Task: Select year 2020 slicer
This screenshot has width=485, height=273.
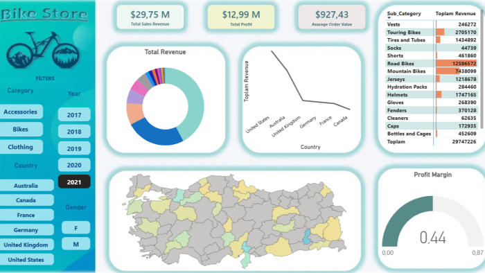Action: pyautogui.click(x=74, y=165)
